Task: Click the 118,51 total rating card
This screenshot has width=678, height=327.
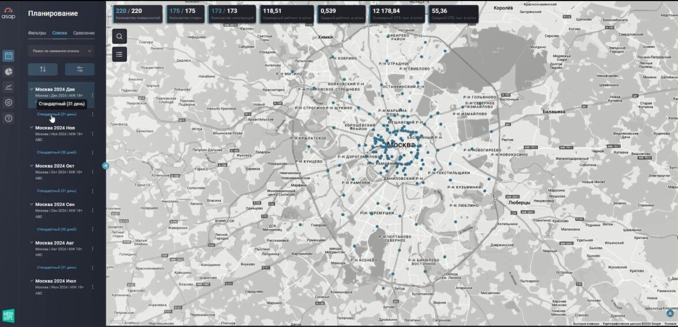Action: click(287, 14)
